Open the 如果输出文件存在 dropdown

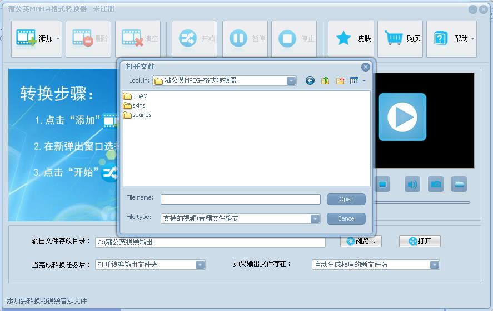click(x=435, y=264)
